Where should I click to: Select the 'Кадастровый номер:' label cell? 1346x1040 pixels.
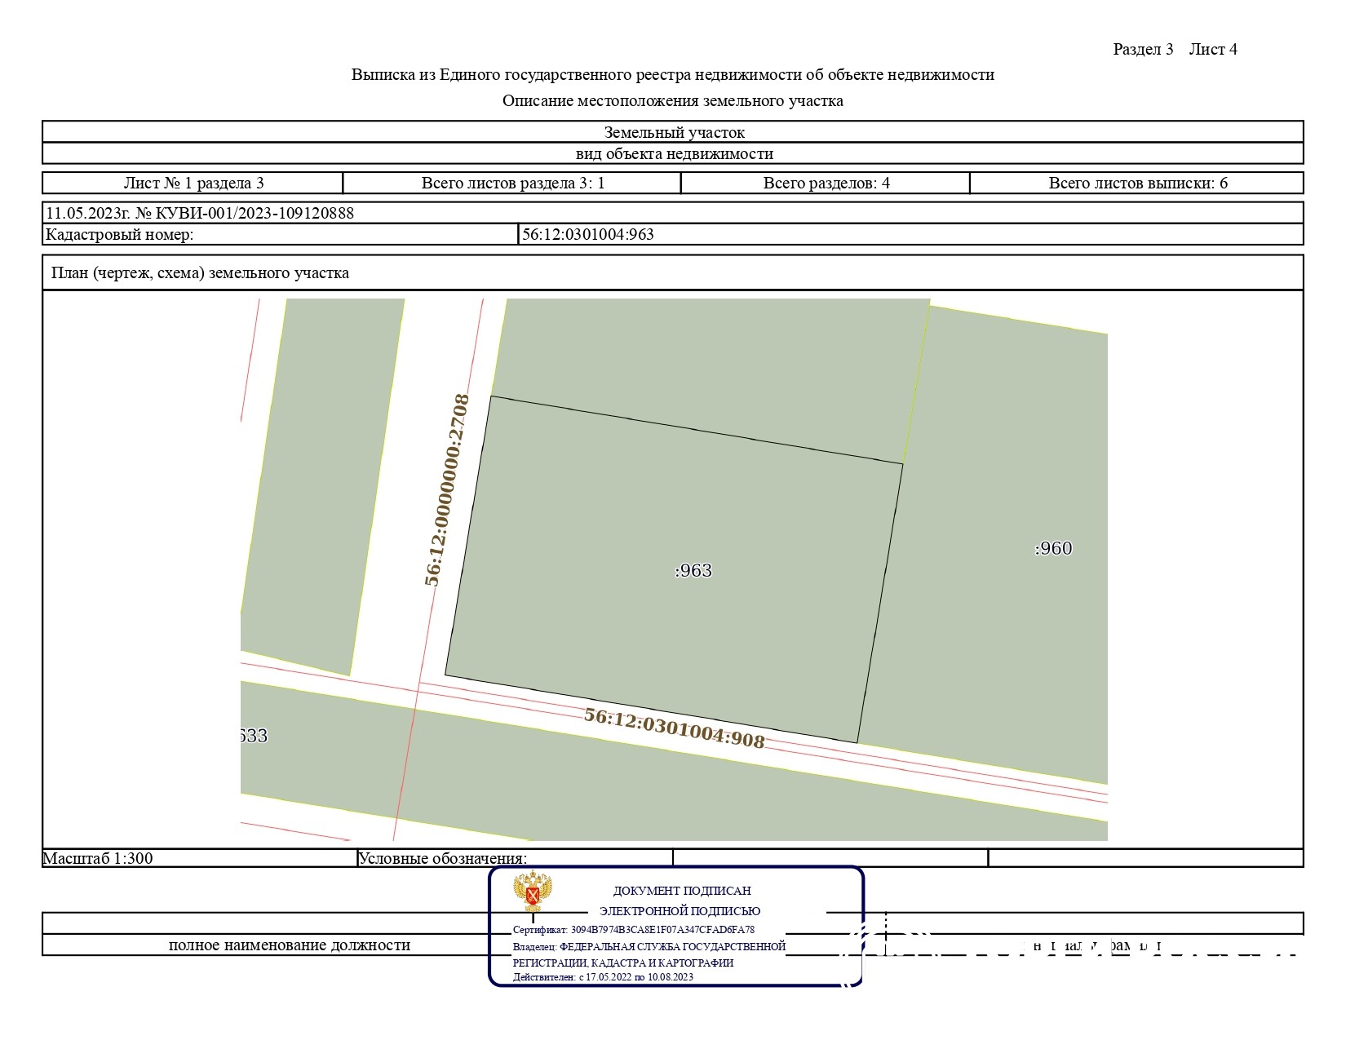(x=120, y=235)
